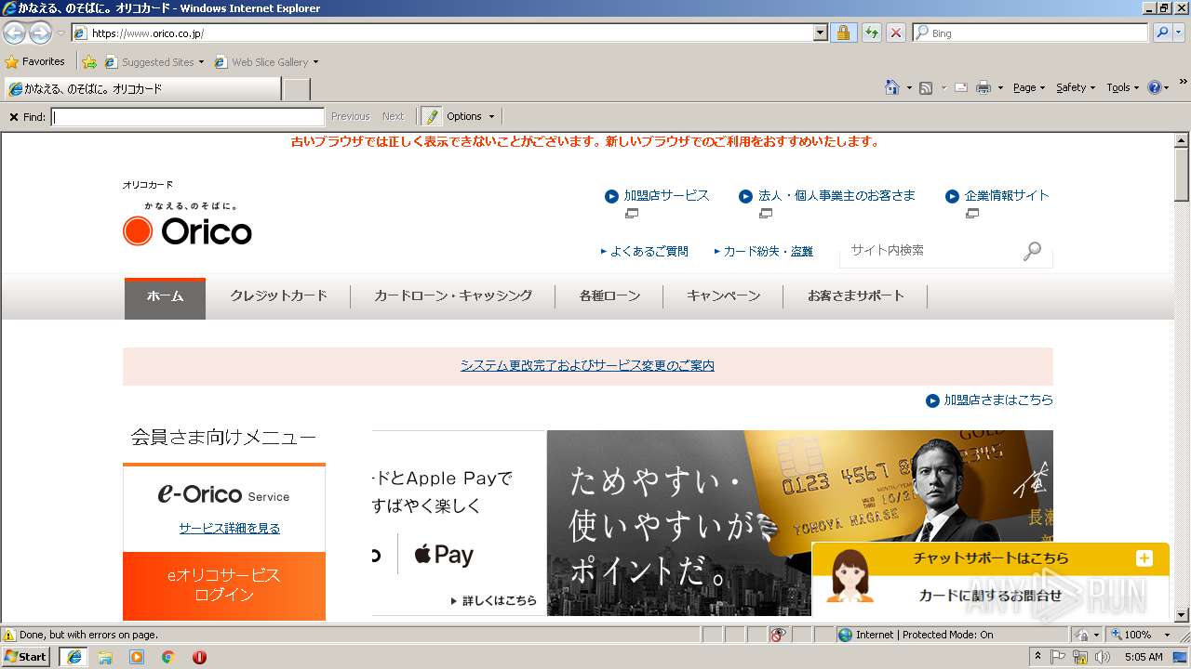Screen dimensions: 1191x669
Task: Open address bar URL history dropdown
Action: pyautogui.click(x=820, y=33)
